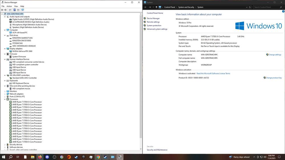Open OBS Studio from the taskbar
The height and width of the screenshot is (160, 285).
tap(54, 157)
